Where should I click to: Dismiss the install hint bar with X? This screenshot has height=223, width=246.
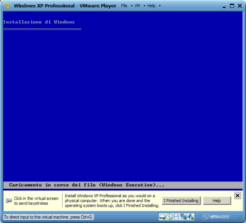pyautogui.click(x=237, y=195)
